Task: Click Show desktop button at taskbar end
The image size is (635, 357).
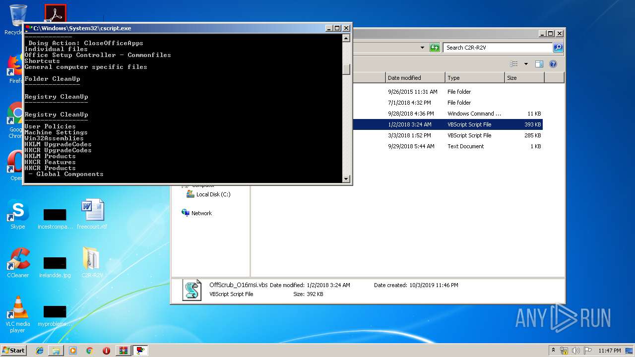Action: [x=630, y=351]
